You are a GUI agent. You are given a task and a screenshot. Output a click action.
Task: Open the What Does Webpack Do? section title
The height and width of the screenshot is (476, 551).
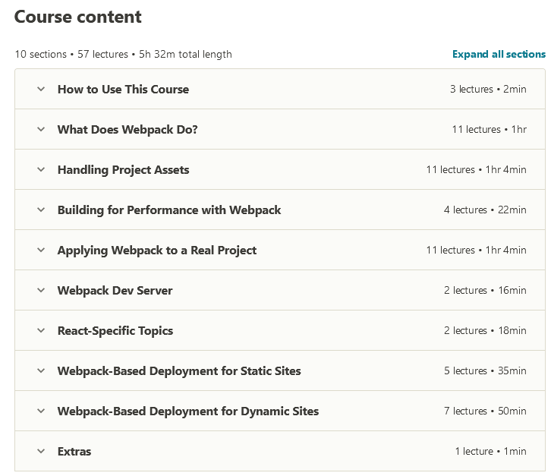(128, 130)
